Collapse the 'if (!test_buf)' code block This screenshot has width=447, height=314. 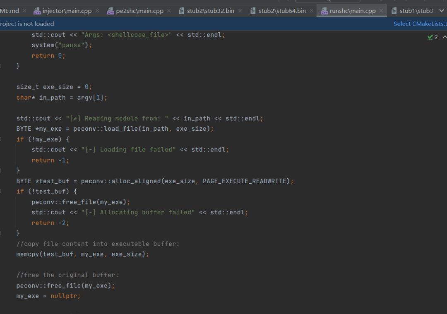[x=0, y=192]
